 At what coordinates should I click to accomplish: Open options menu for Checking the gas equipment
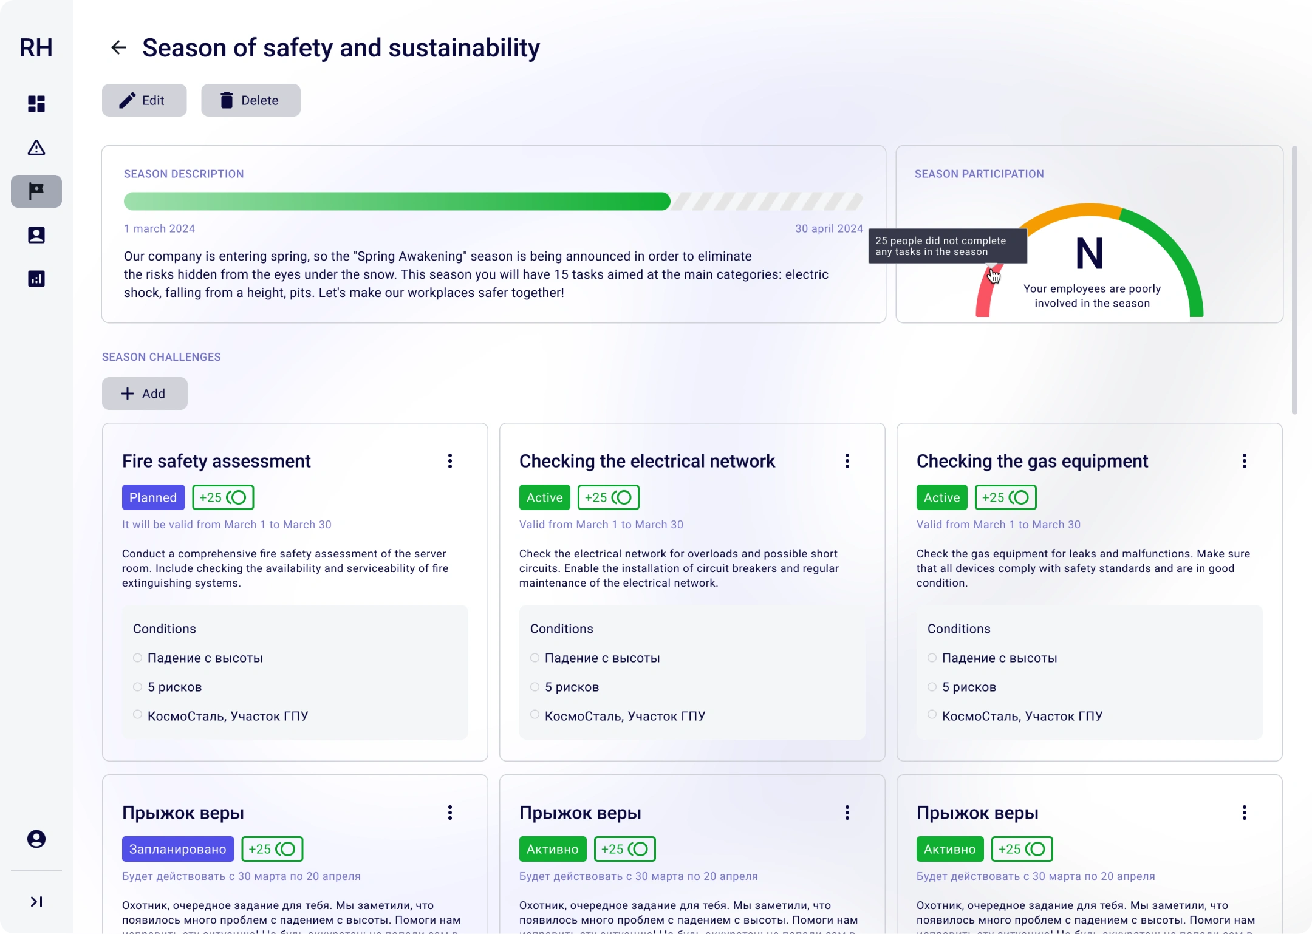(1245, 461)
